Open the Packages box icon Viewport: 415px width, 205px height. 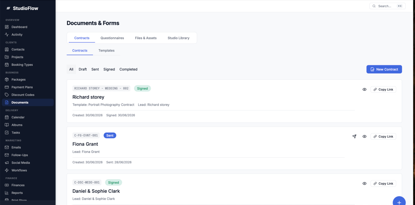[7, 80]
